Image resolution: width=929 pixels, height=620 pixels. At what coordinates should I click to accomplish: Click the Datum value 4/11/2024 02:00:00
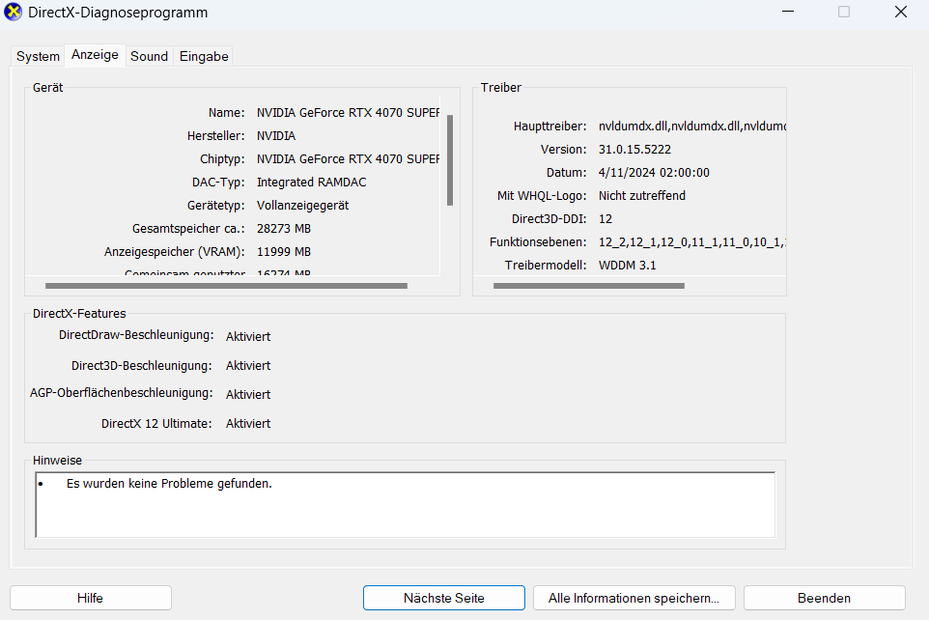(x=654, y=173)
